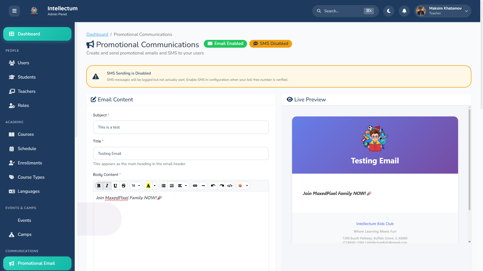Insert a hyperlink
Viewport: 483px width, 271px height.
point(195,186)
